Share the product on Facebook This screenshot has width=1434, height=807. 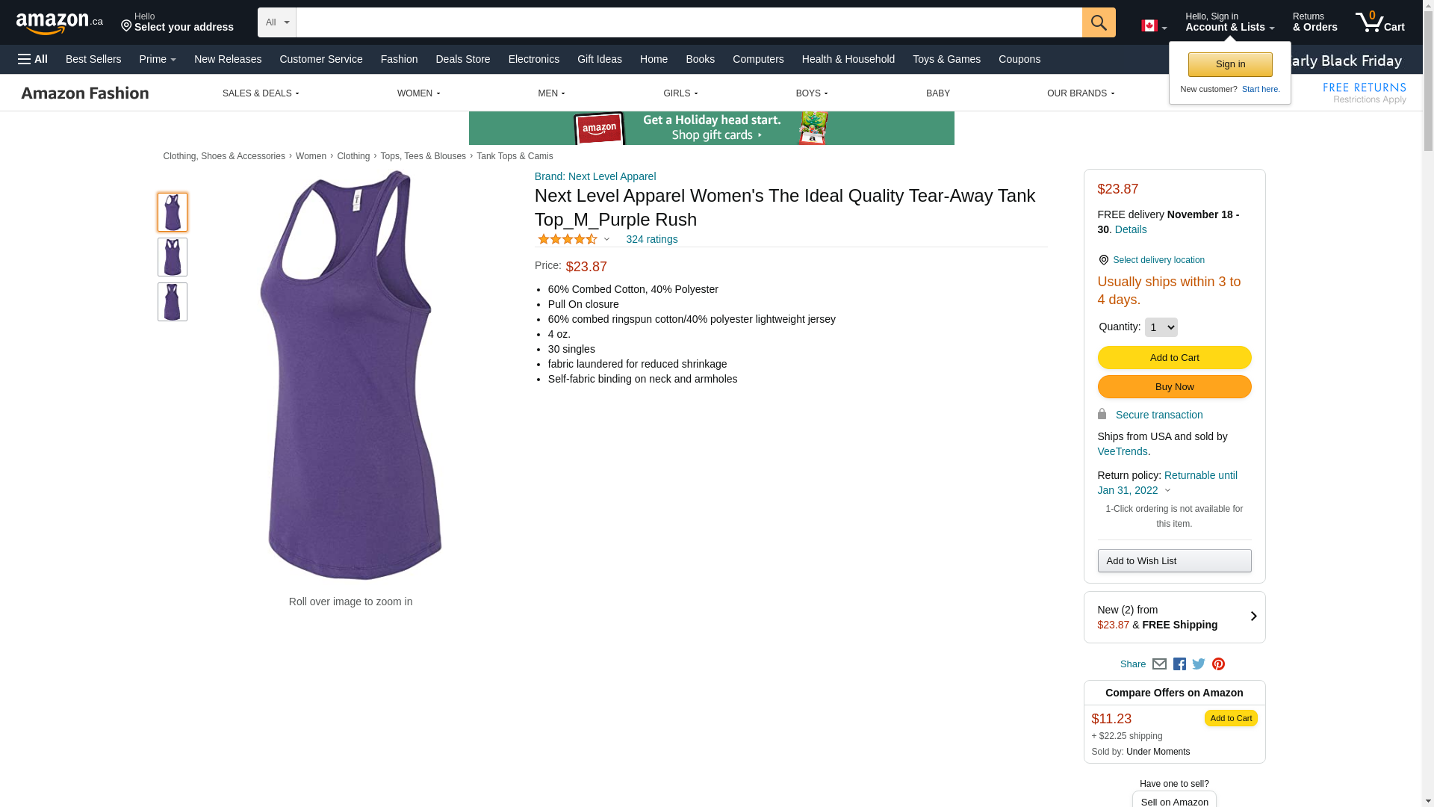pyautogui.click(x=1179, y=664)
